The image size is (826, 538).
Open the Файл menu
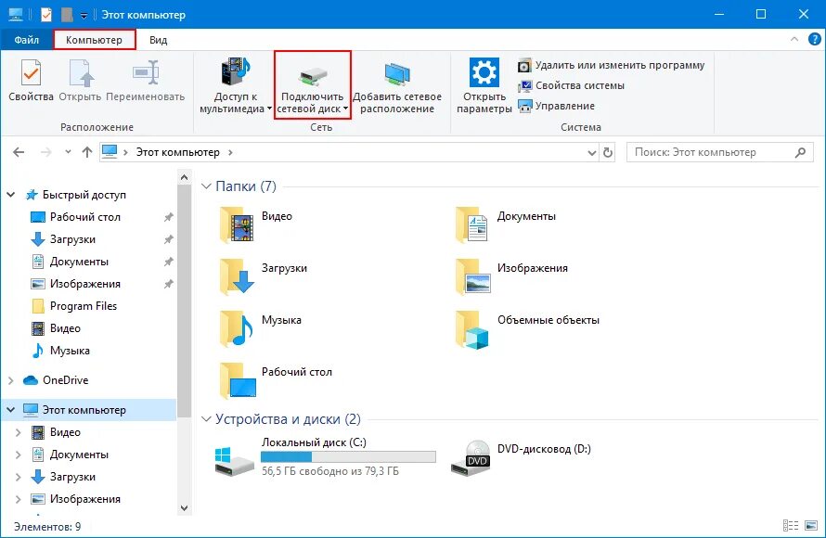26,40
